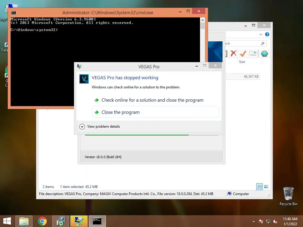Click the orange checkmark icon in Explorer
The height and width of the screenshot is (227, 303).
pos(243,53)
